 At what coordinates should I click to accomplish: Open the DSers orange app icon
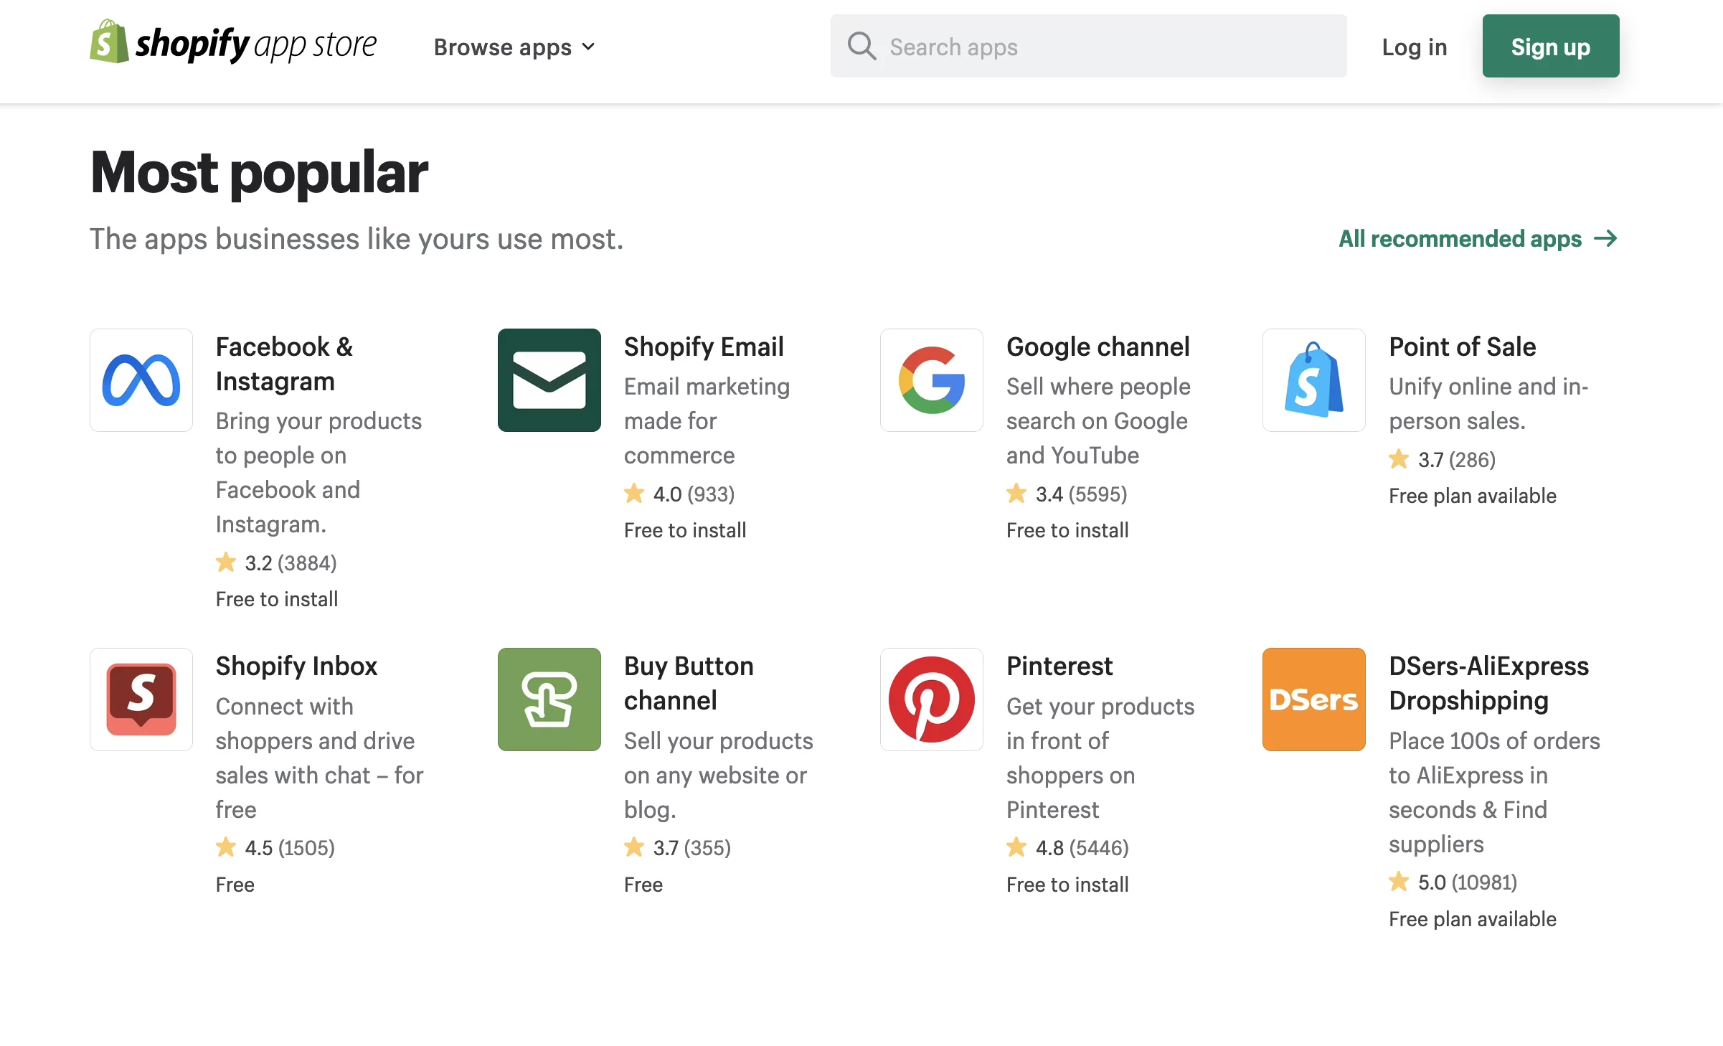[1314, 699]
